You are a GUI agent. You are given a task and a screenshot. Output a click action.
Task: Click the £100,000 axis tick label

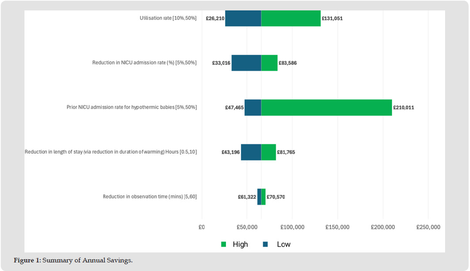point(292,227)
